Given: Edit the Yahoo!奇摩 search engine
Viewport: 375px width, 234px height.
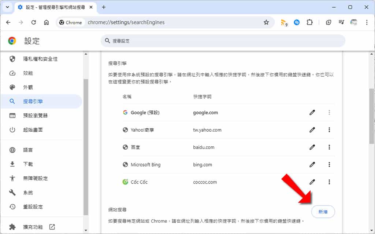Looking at the screenshot, I should click(312, 130).
